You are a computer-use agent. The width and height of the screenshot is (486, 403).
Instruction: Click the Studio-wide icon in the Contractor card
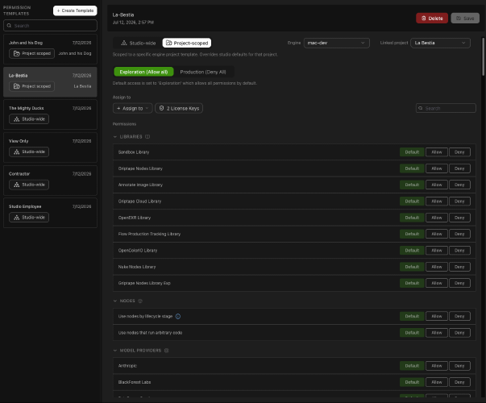tap(17, 185)
